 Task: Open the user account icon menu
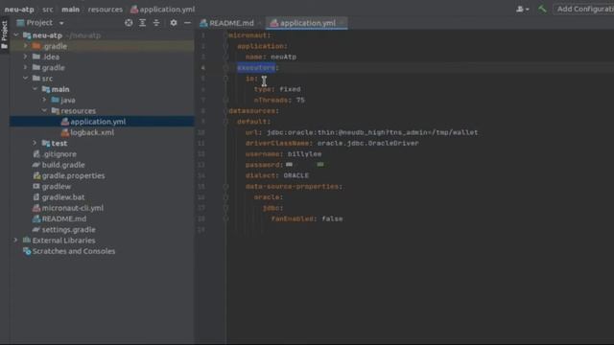(522, 9)
